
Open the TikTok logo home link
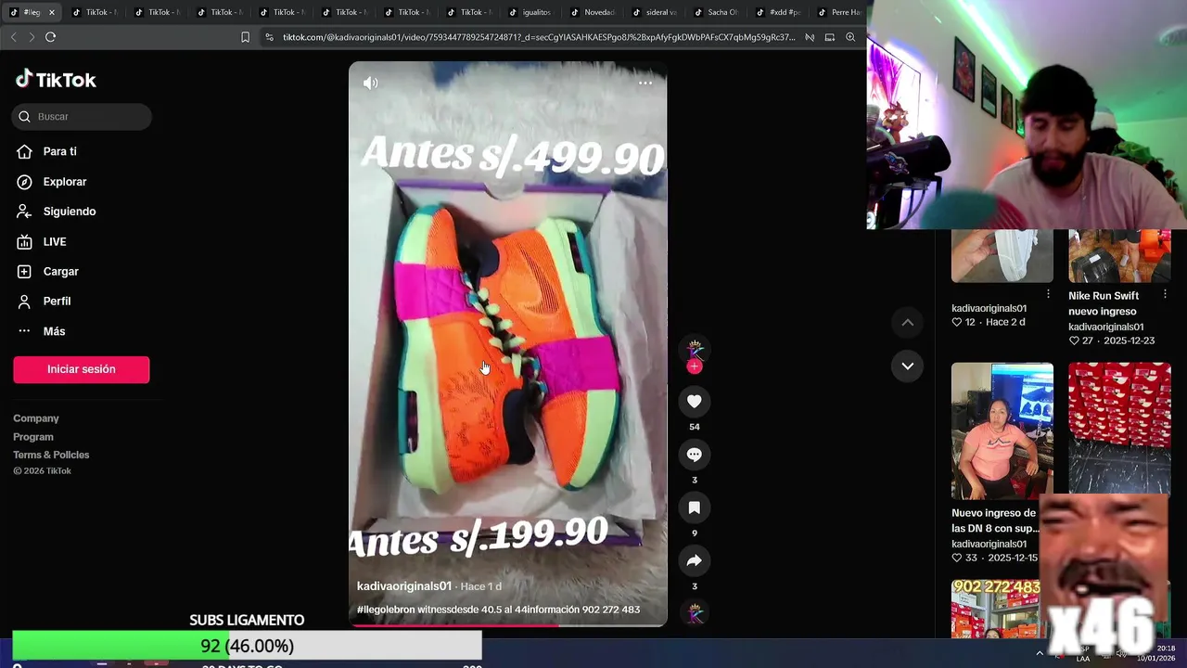click(56, 79)
